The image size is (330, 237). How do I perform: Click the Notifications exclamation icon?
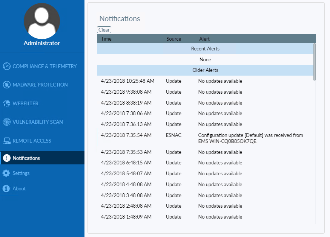tap(8, 158)
